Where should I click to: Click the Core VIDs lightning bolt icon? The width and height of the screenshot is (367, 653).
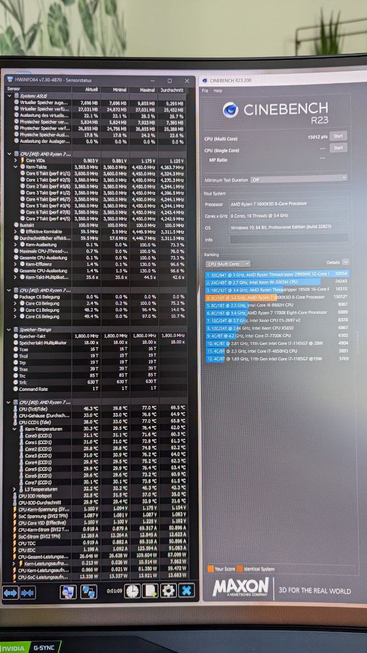pos(22,160)
